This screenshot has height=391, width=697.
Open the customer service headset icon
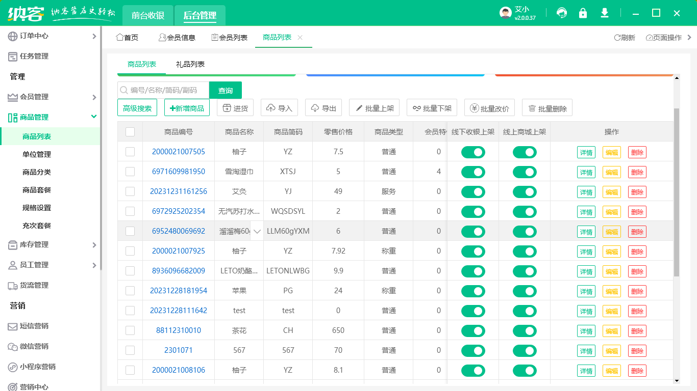[562, 13]
